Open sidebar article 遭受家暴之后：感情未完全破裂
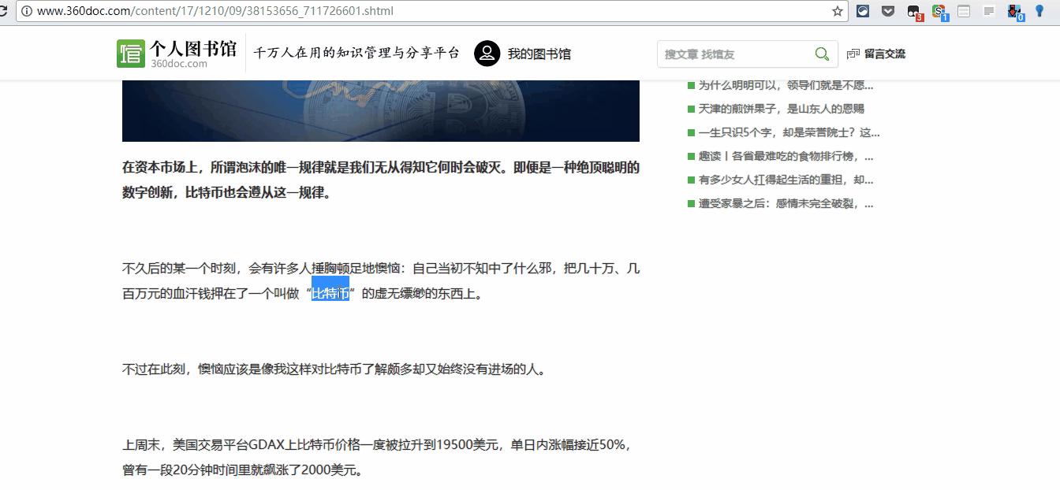Image resolution: width=1060 pixels, height=490 pixels. tap(786, 203)
